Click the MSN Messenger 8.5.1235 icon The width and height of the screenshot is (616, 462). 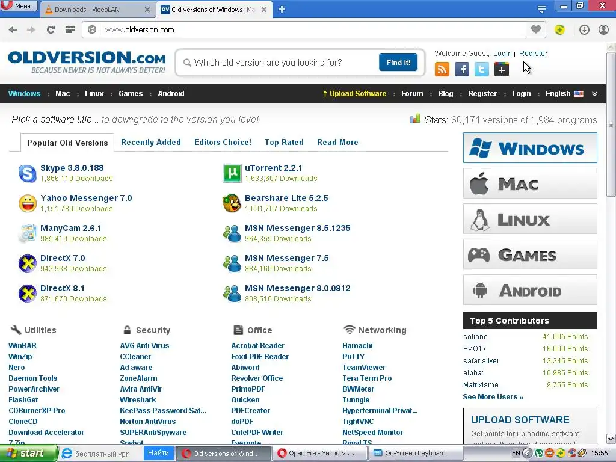click(232, 233)
